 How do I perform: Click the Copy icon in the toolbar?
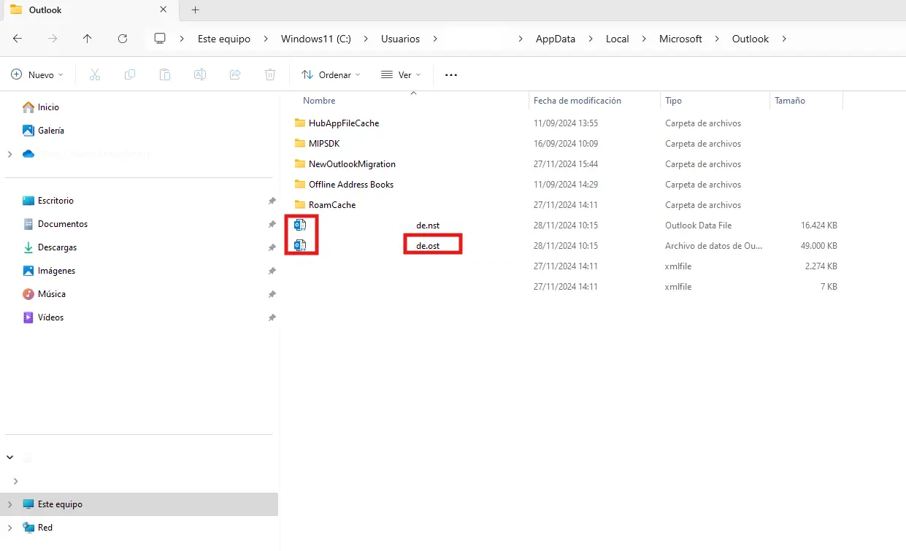(130, 74)
